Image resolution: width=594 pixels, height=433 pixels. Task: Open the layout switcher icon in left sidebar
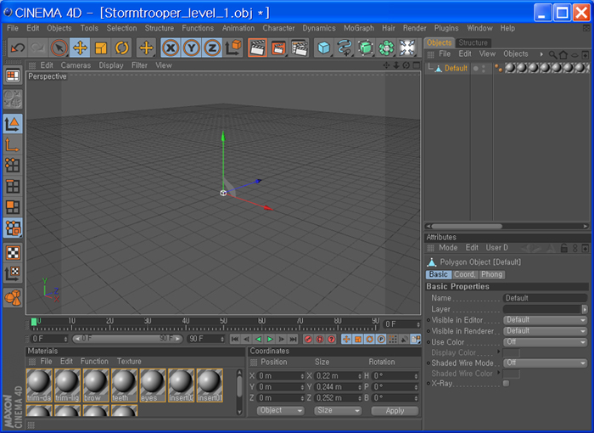pyautogui.click(x=13, y=76)
